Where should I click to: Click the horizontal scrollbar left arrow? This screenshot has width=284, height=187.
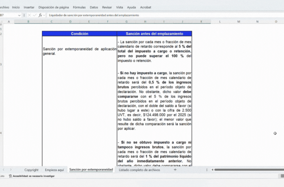tap(212, 170)
